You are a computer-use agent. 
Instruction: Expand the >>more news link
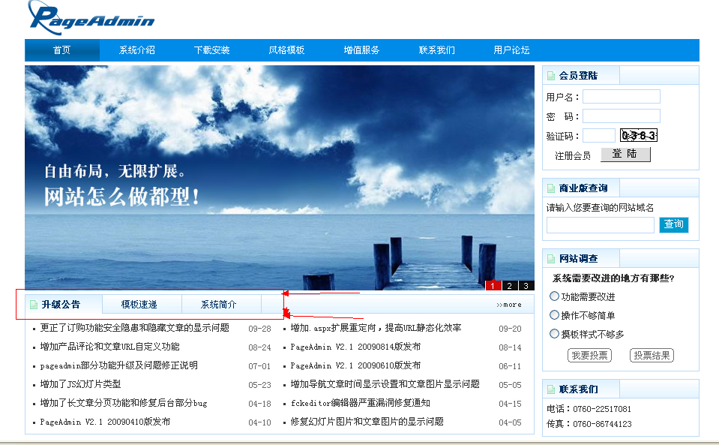508,305
